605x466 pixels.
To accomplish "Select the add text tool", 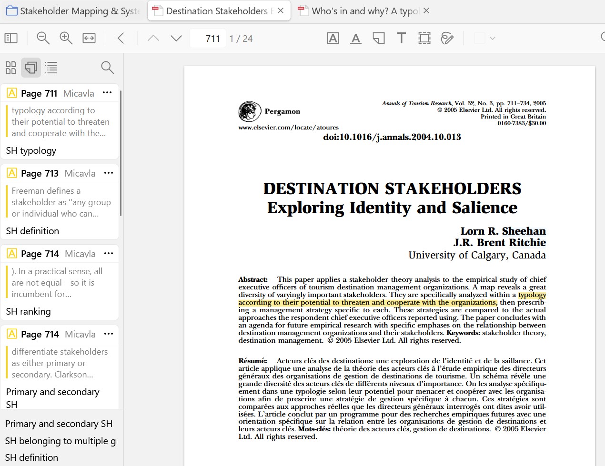I will pyautogui.click(x=402, y=39).
